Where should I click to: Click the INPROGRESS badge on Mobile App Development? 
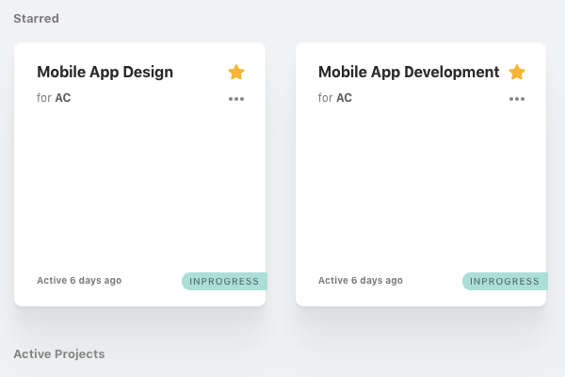click(x=505, y=282)
